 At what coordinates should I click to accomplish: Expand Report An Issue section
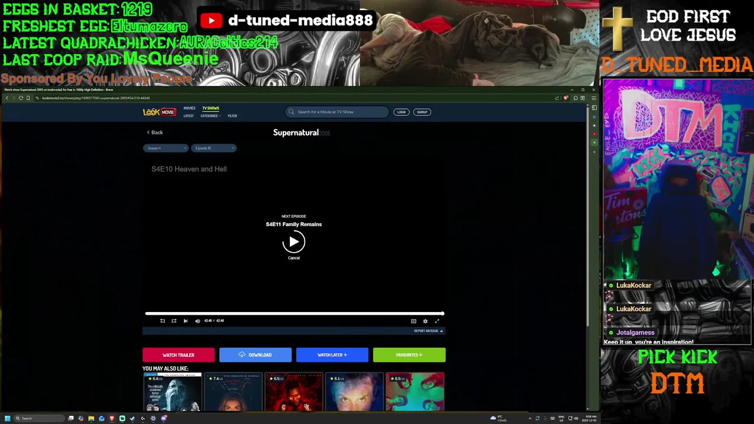[428, 331]
